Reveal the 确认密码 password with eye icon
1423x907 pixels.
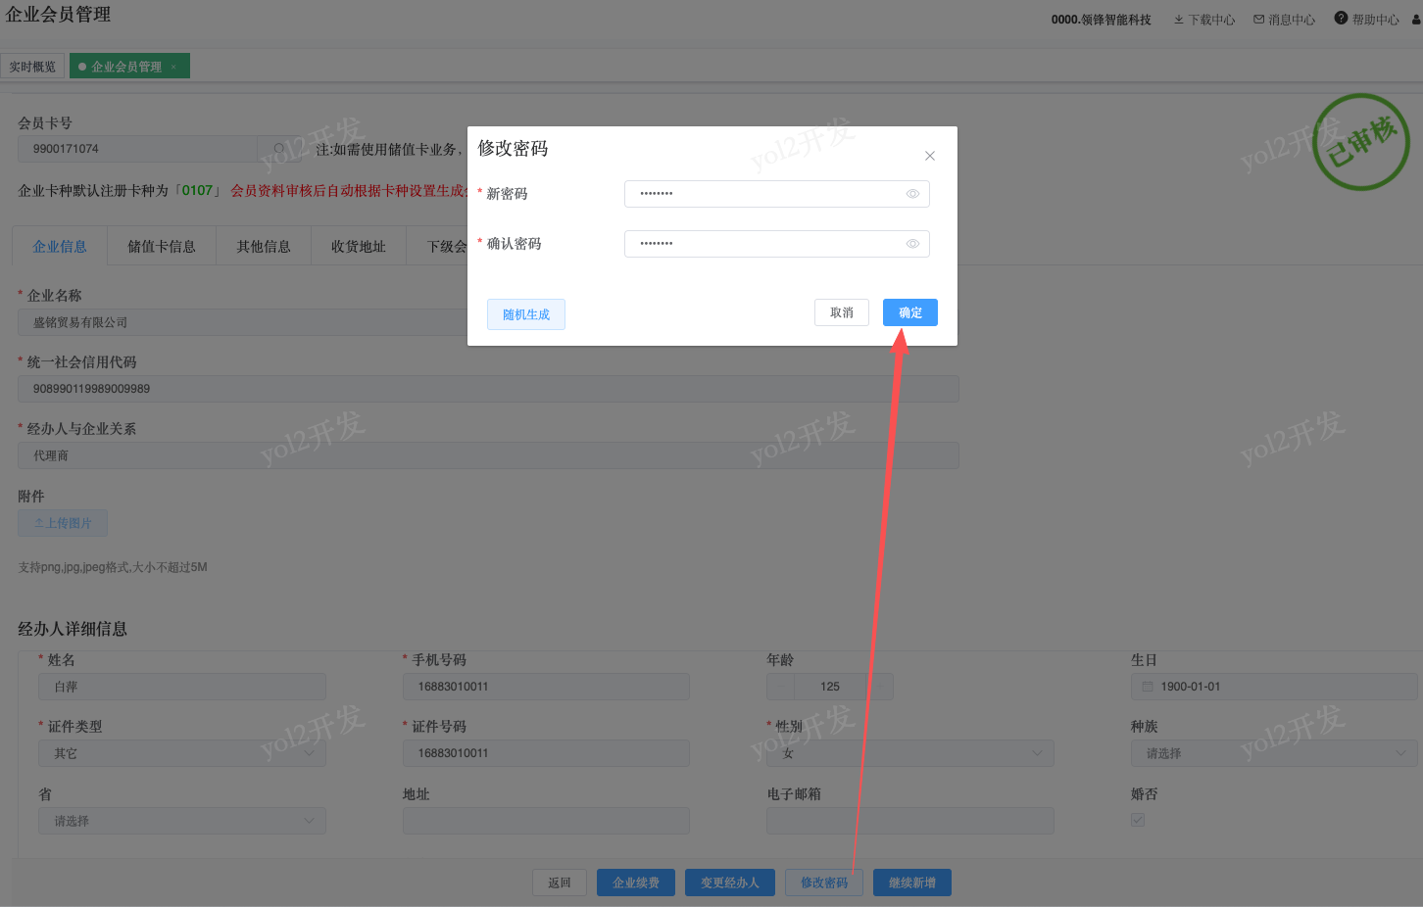[912, 244]
